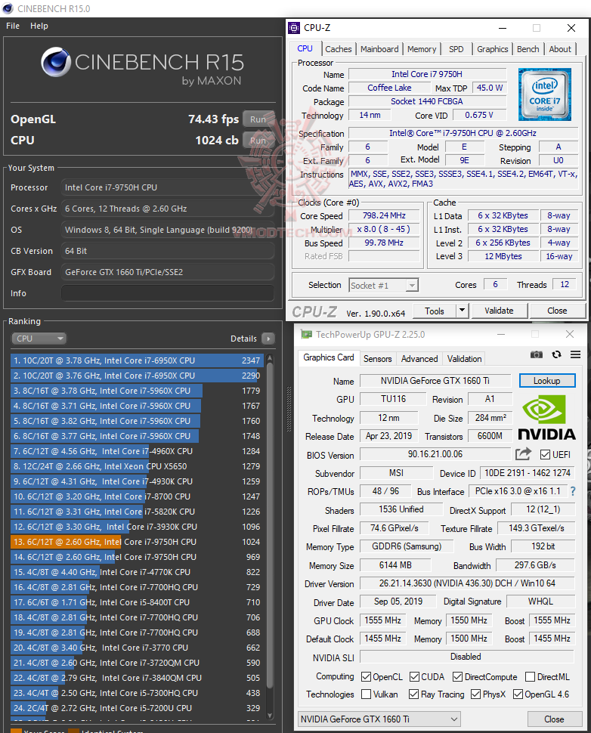Screen dimensions: 591x733
Task: Click Cinebench R15 sphere logo
Action: click(56, 62)
